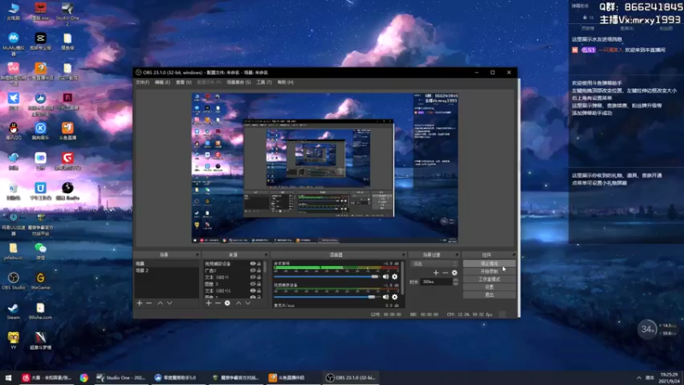Open the MuMu emulator desktop icon
684x385 pixels.
pos(14,44)
